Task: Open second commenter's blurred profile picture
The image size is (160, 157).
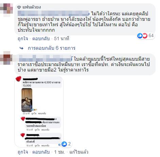Action: 7,58
